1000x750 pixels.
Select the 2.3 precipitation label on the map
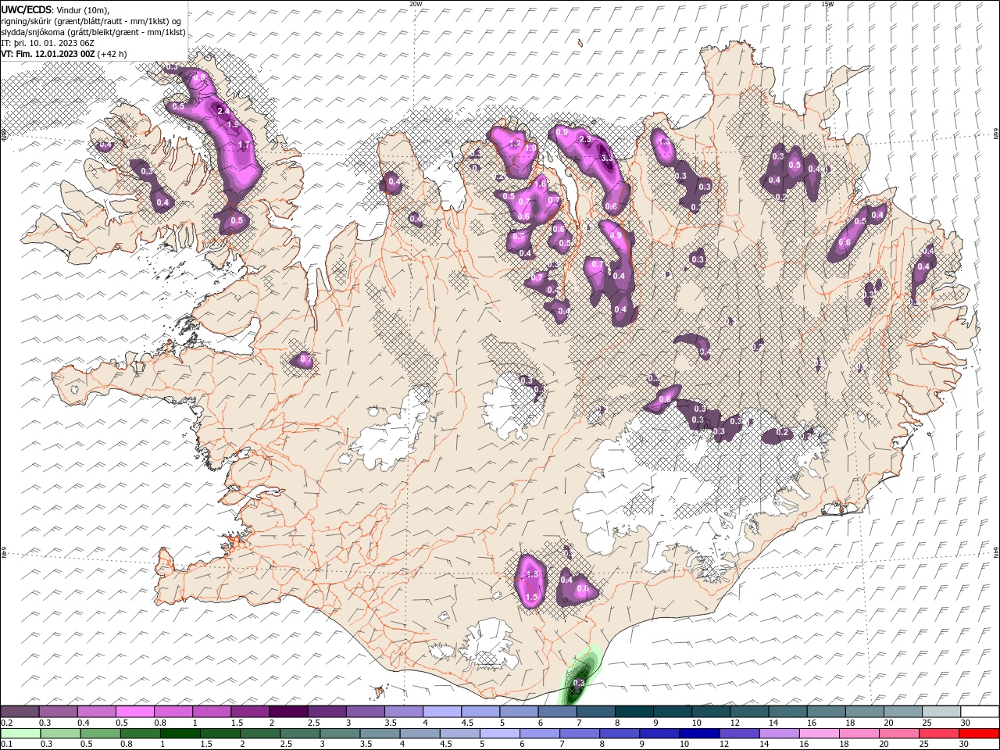pos(586,139)
